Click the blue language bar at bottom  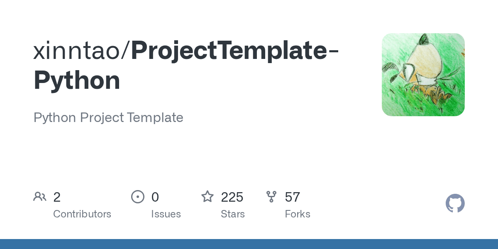[x=249, y=244]
